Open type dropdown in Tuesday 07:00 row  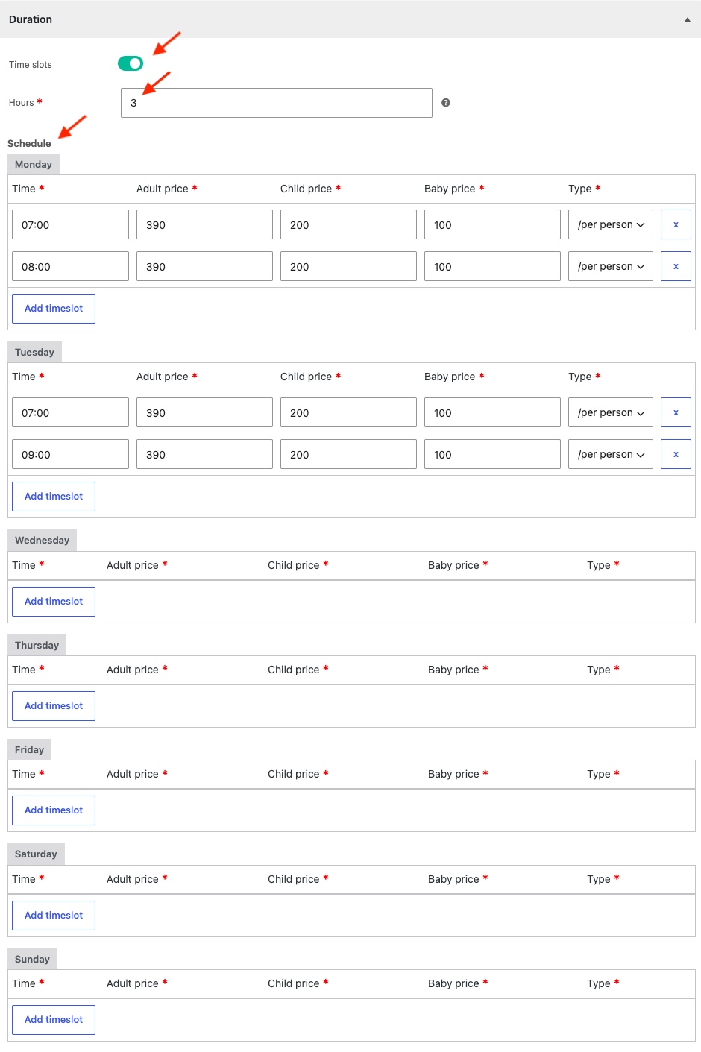(x=611, y=412)
